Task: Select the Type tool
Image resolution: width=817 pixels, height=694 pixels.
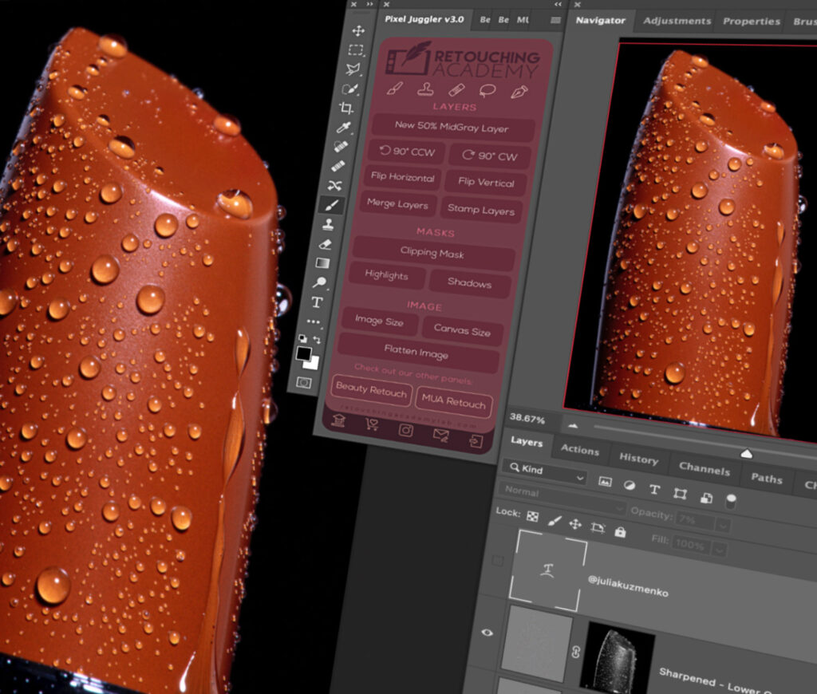Action: pyautogui.click(x=317, y=303)
